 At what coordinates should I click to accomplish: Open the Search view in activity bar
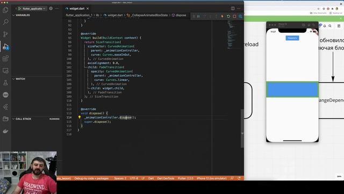pos(5,22)
